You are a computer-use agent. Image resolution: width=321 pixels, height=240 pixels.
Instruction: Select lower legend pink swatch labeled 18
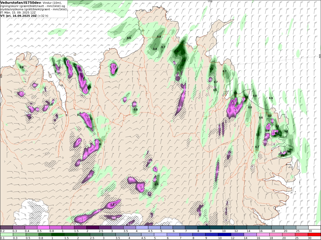(x=276, y=234)
